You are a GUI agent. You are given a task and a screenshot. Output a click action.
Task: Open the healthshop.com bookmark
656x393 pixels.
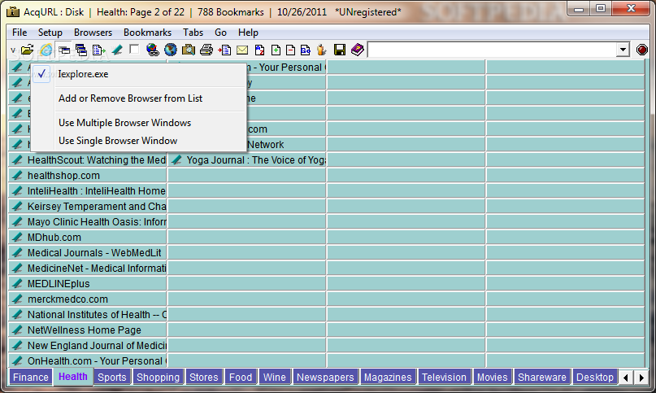[x=63, y=176]
